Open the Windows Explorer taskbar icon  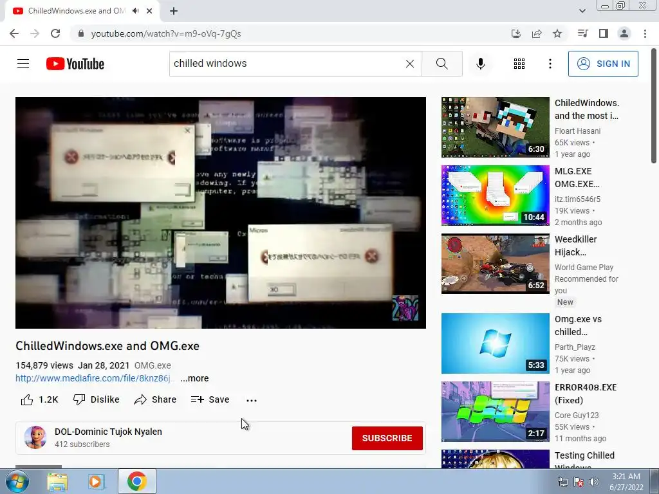(57, 482)
